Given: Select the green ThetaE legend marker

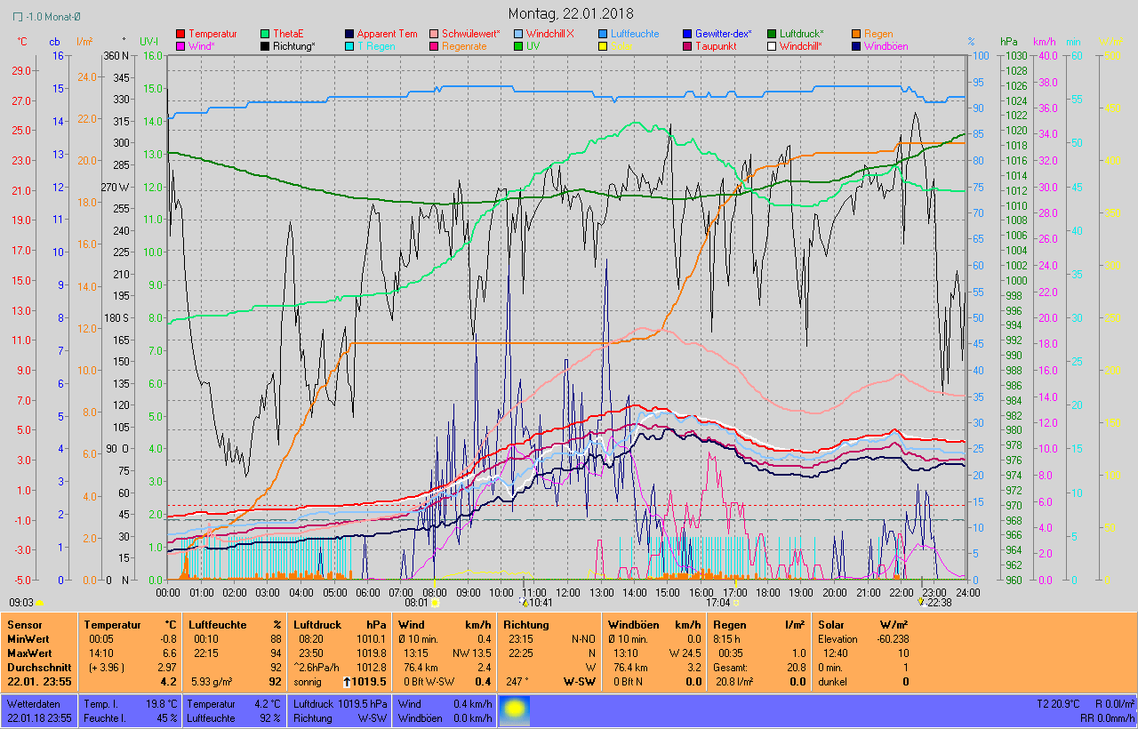Looking at the screenshot, I should pos(265,34).
